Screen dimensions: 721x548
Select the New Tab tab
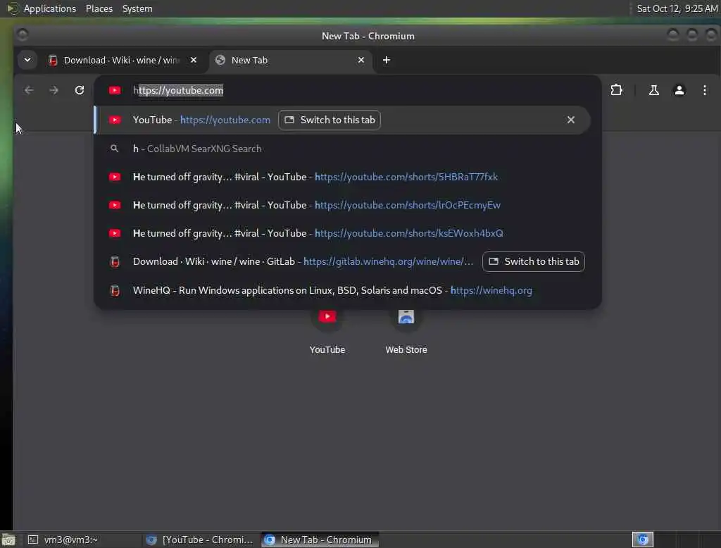(289, 61)
